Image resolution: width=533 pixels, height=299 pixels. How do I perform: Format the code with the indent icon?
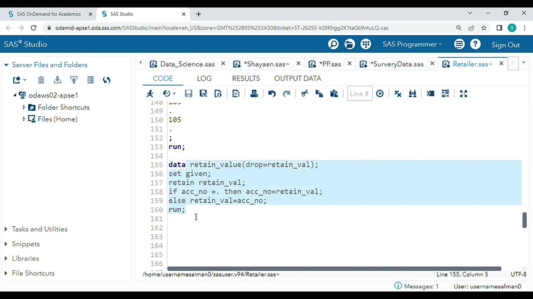point(445,94)
